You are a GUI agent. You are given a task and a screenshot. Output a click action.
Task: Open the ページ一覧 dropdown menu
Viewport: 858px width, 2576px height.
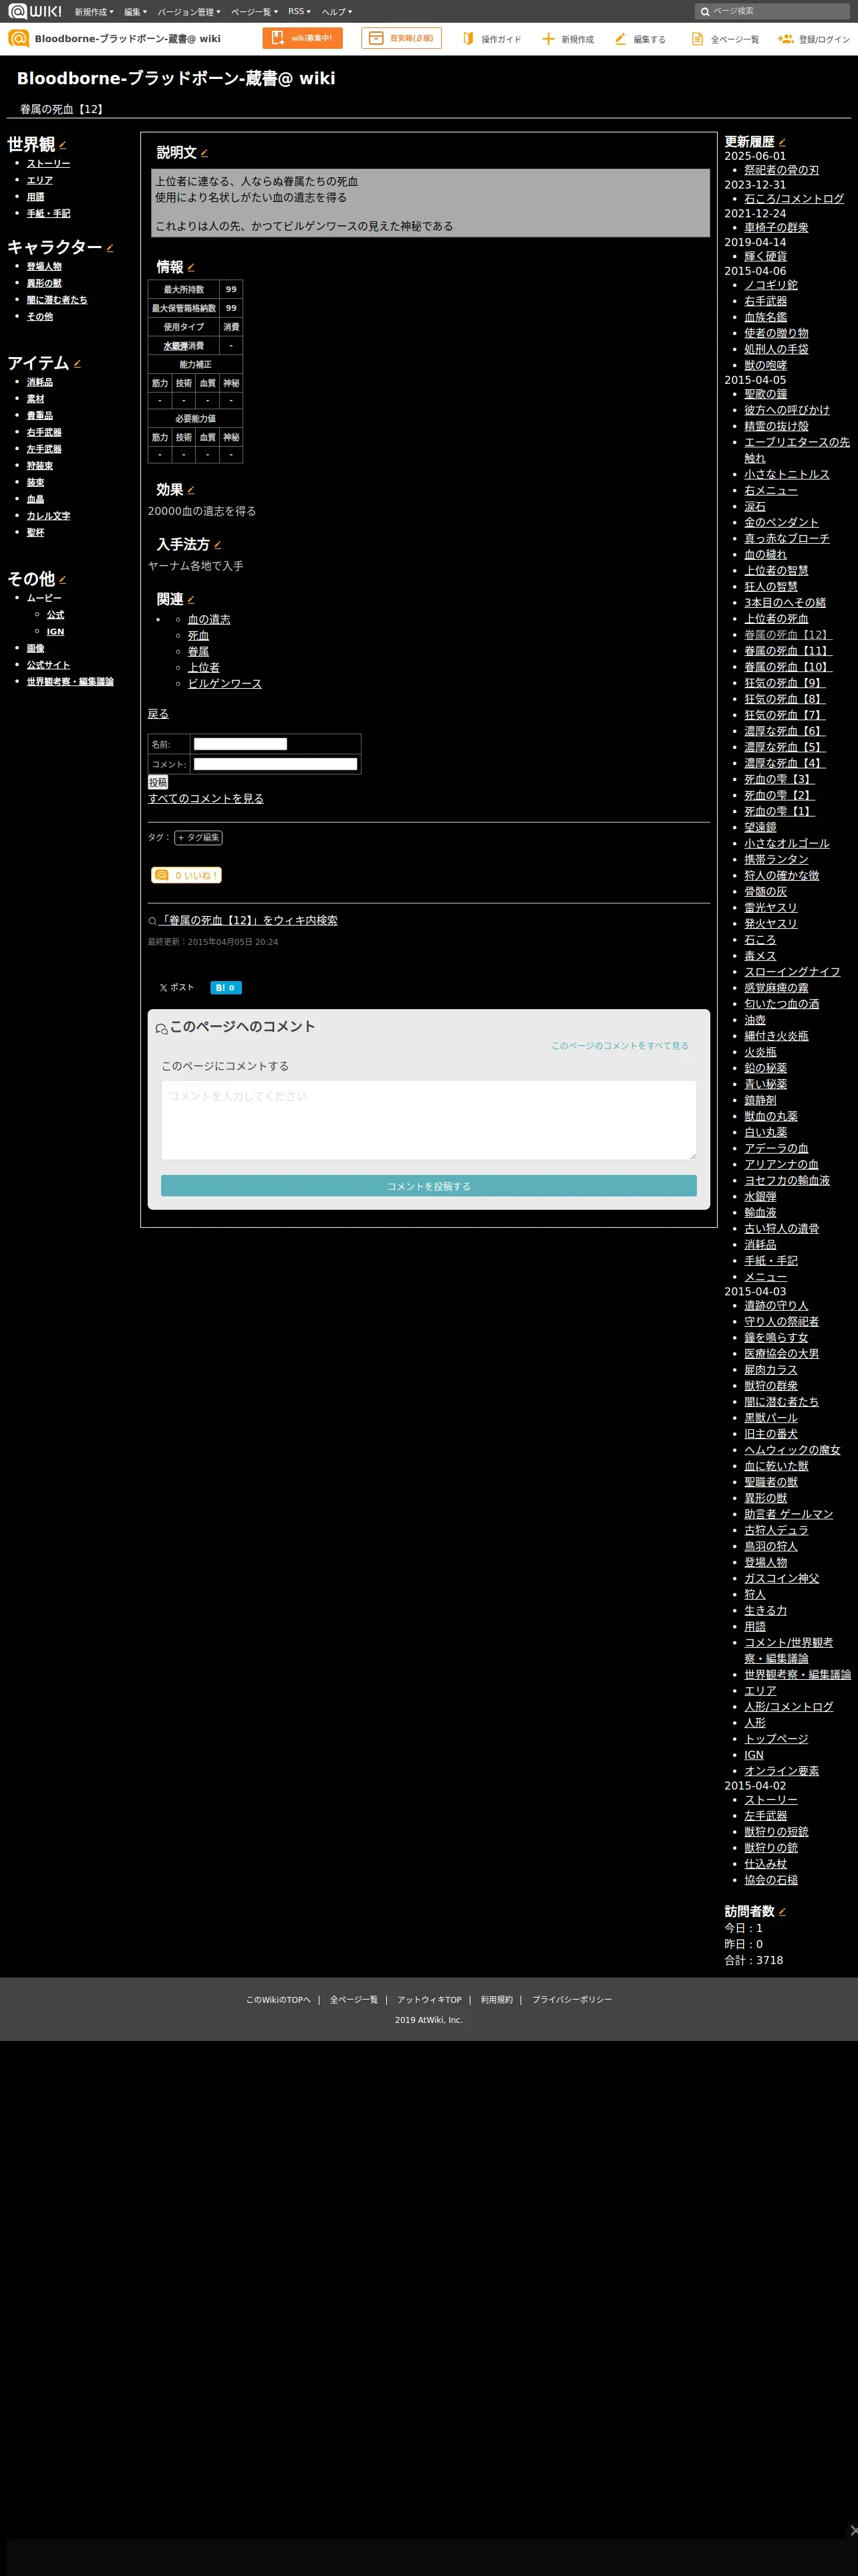(x=254, y=12)
